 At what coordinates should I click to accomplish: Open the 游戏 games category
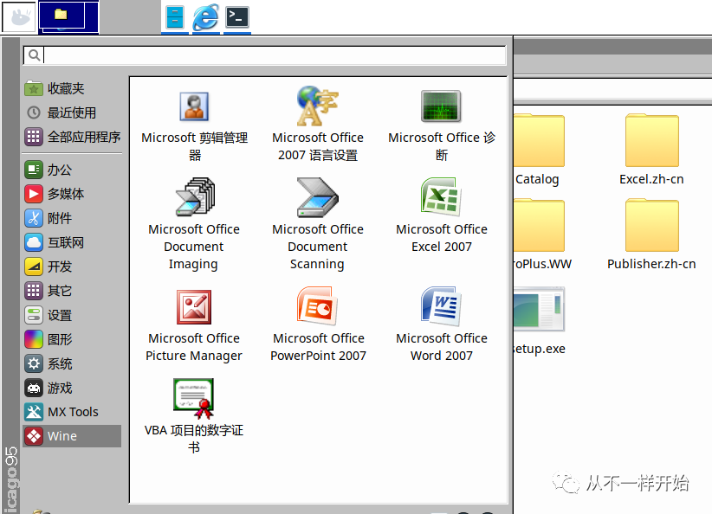tap(72, 388)
